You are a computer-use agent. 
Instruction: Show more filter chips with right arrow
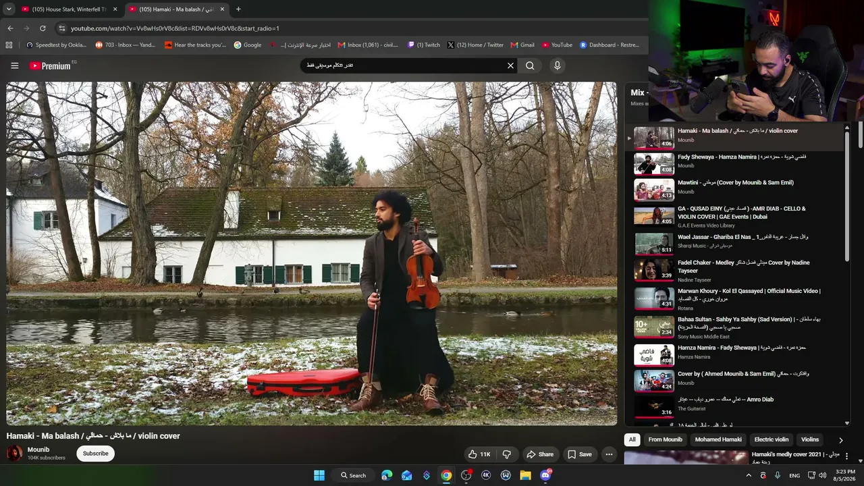(x=840, y=440)
